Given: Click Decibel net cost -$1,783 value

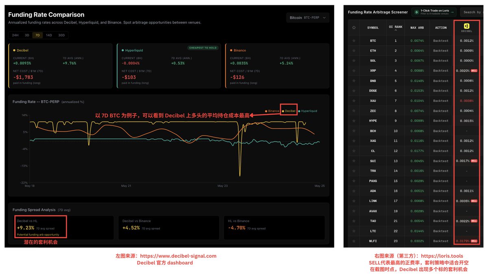Looking at the screenshot, I should pos(23,77).
